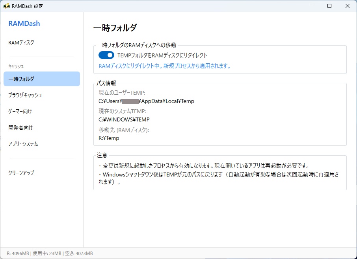Click the 注意 group title
Image resolution: width=357 pixels, height=259 pixels.
(102, 155)
